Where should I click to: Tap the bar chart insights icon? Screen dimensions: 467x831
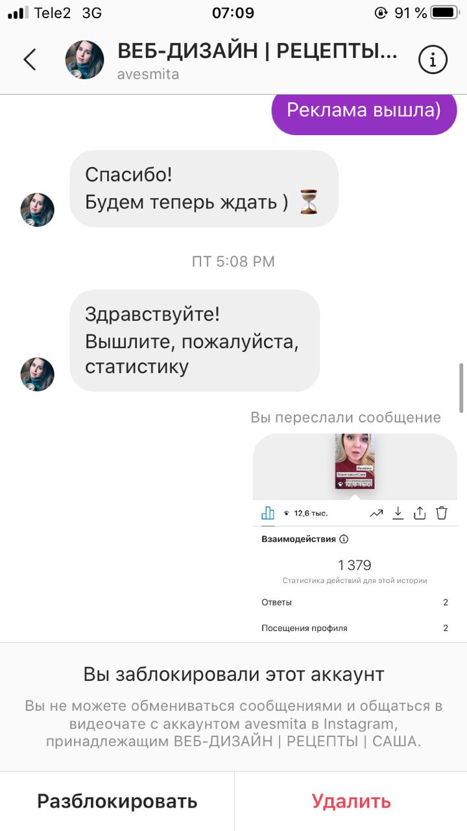tap(268, 513)
